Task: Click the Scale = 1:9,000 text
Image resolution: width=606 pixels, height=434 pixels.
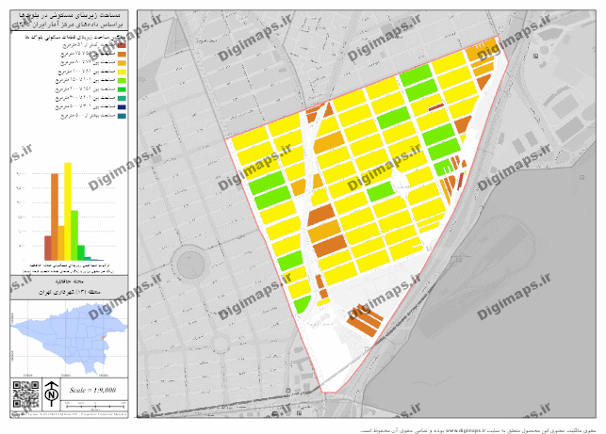Action: click(92, 389)
